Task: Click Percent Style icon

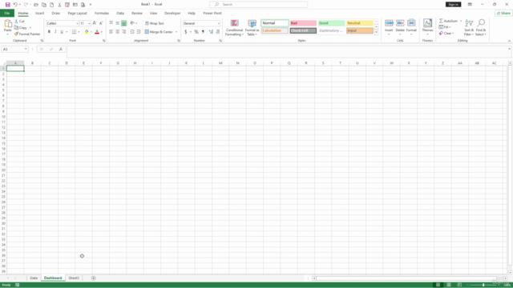Action: pos(196,32)
